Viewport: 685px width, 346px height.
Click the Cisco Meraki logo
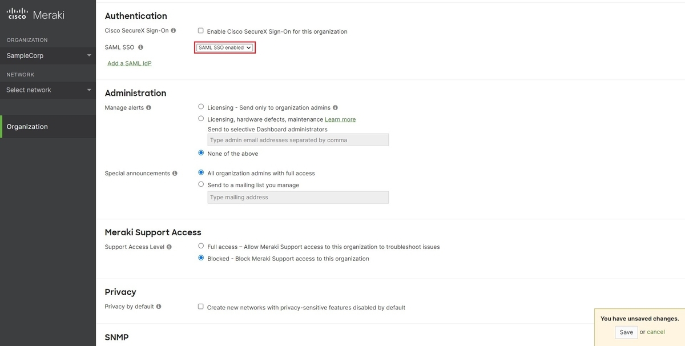(x=35, y=15)
